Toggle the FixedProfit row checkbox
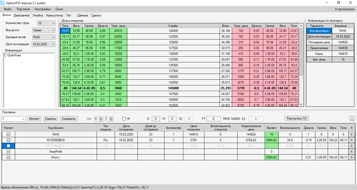 pyautogui.click(x=9, y=152)
